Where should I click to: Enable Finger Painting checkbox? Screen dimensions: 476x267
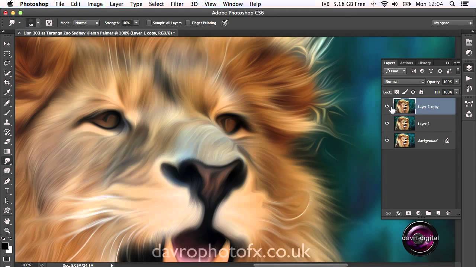(x=188, y=23)
